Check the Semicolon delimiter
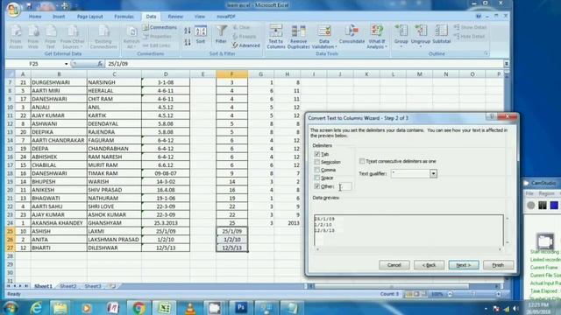Image resolution: width=561 pixels, height=315 pixels. click(317, 162)
